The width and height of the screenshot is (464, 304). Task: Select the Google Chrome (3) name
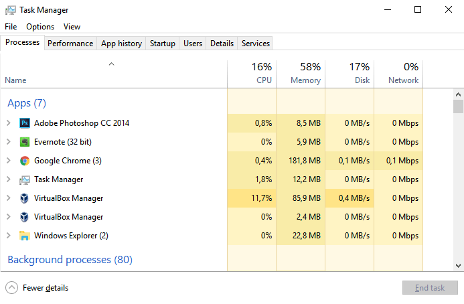pyautogui.click(x=68, y=161)
